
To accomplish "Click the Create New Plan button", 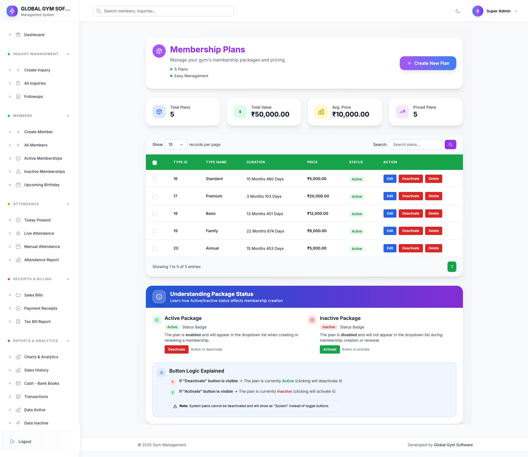I will pos(428,63).
